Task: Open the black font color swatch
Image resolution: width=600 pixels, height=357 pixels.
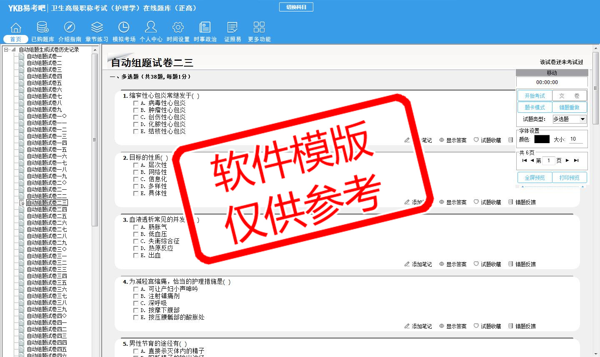Action: 542,139
